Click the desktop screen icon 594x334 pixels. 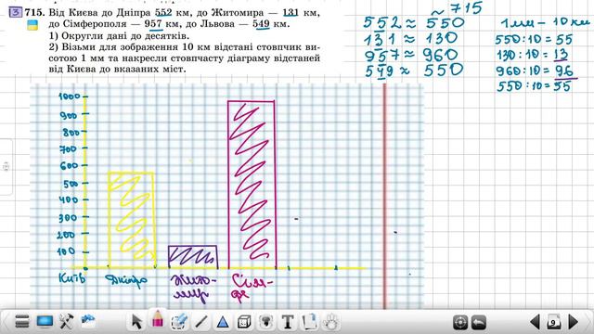coord(45,322)
